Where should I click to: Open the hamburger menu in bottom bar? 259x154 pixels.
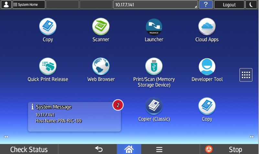159,149
